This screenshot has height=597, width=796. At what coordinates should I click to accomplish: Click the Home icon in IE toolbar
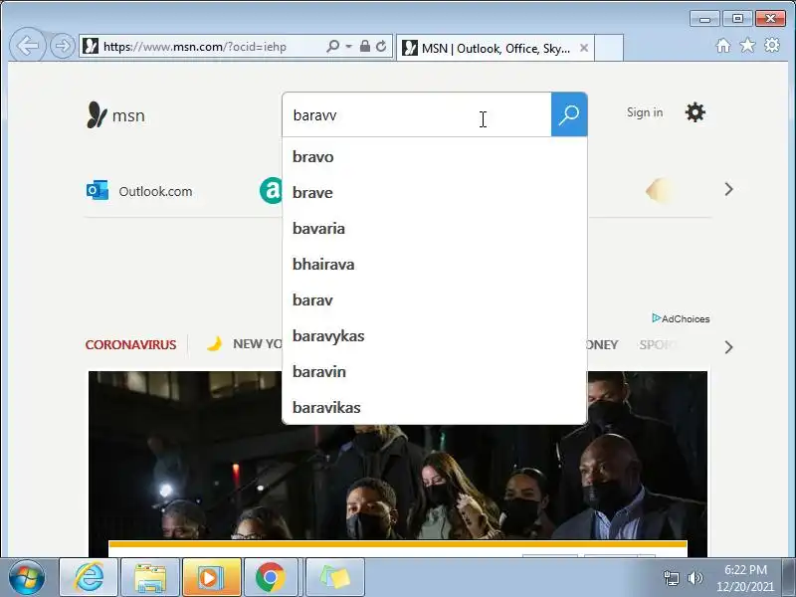pyautogui.click(x=723, y=46)
